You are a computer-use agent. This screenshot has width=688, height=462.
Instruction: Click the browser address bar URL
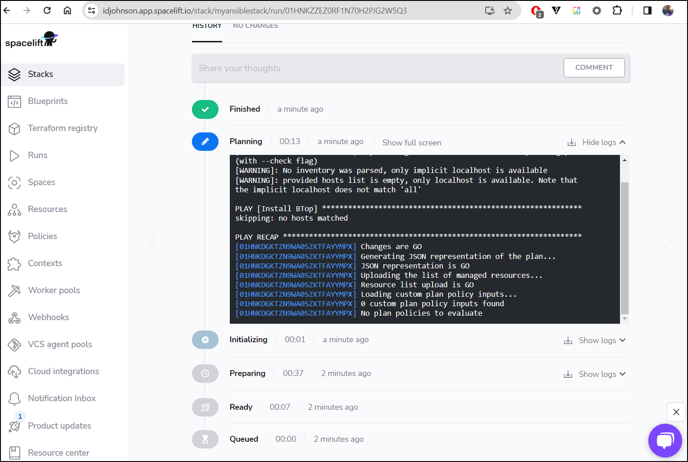point(255,10)
